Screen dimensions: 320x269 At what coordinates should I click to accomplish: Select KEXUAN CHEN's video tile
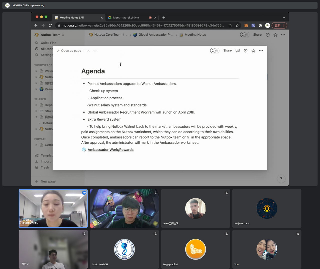(x=53, y=208)
